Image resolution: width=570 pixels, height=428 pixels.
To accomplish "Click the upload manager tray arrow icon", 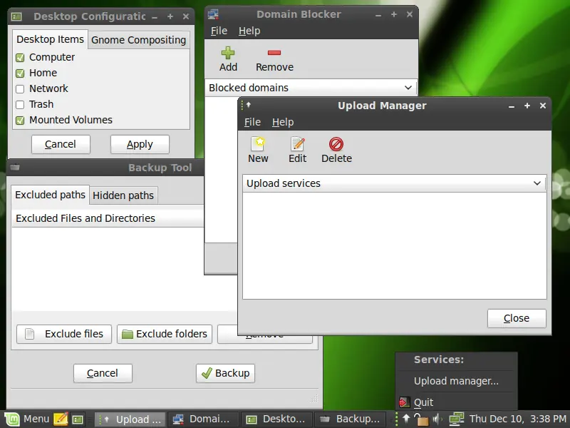I will coord(406,419).
